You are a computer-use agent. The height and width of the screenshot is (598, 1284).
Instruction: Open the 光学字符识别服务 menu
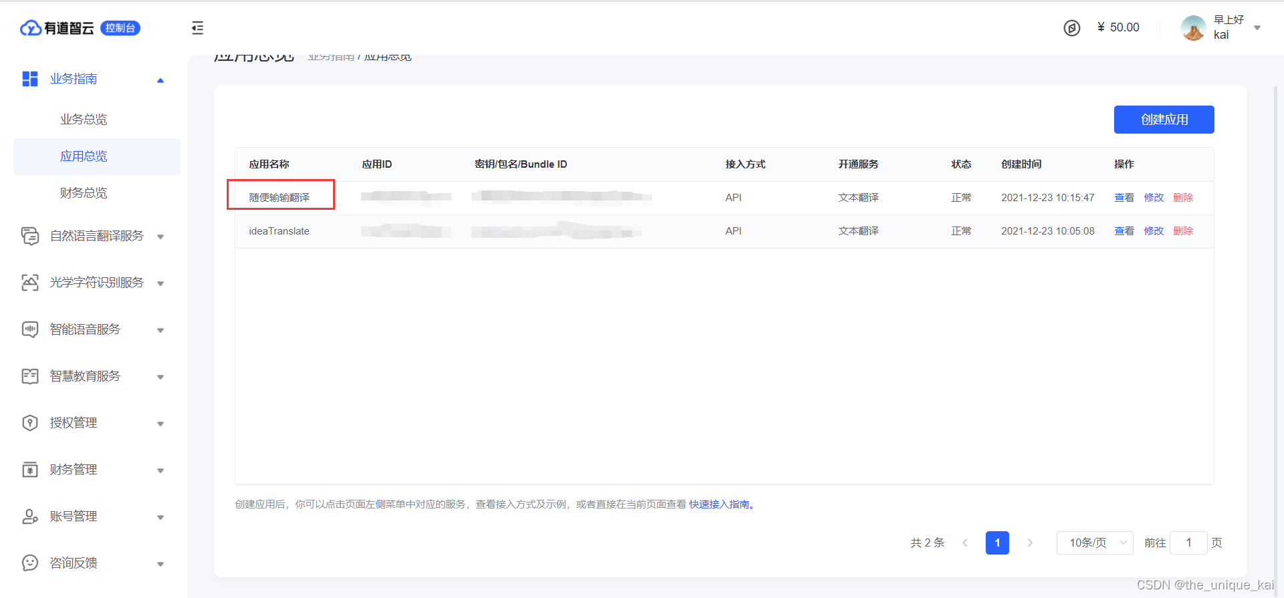coord(97,283)
